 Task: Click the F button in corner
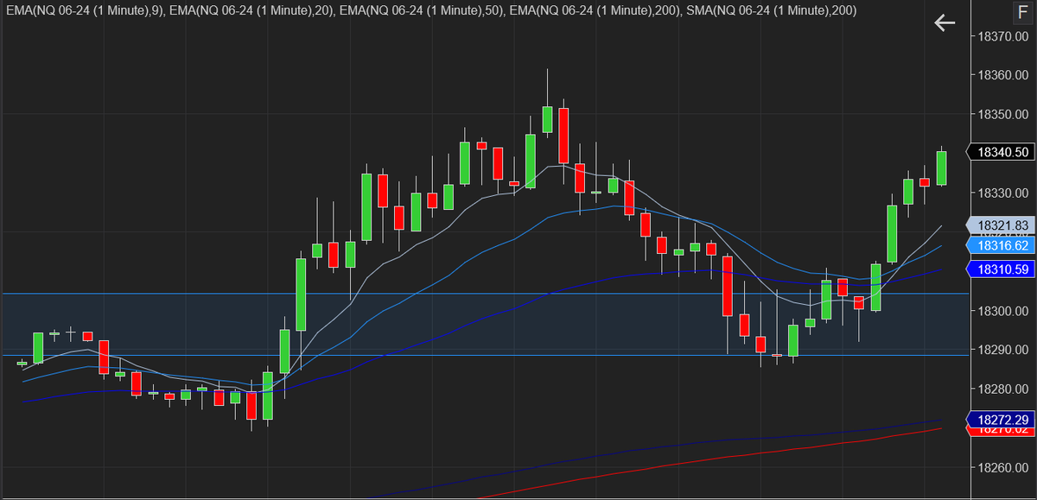pyautogui.click(x=1023, y=13)
